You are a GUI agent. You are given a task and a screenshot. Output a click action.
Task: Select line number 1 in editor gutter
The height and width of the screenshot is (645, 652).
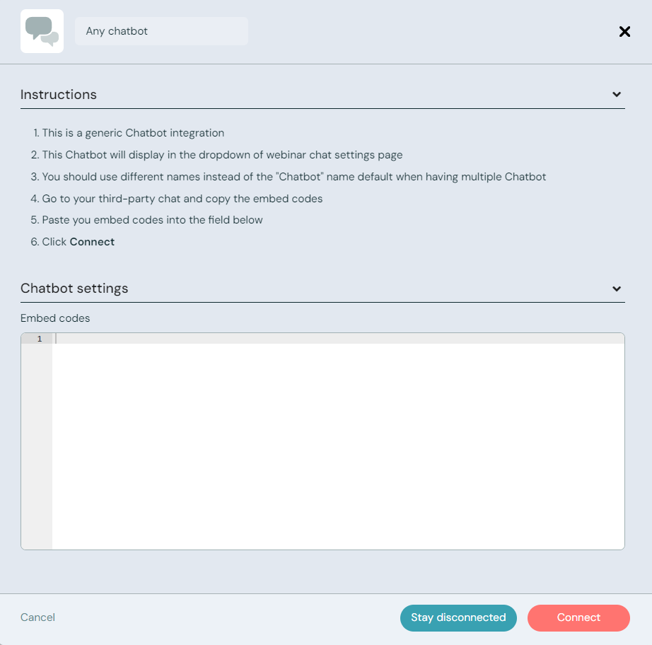tap(40, 339)
